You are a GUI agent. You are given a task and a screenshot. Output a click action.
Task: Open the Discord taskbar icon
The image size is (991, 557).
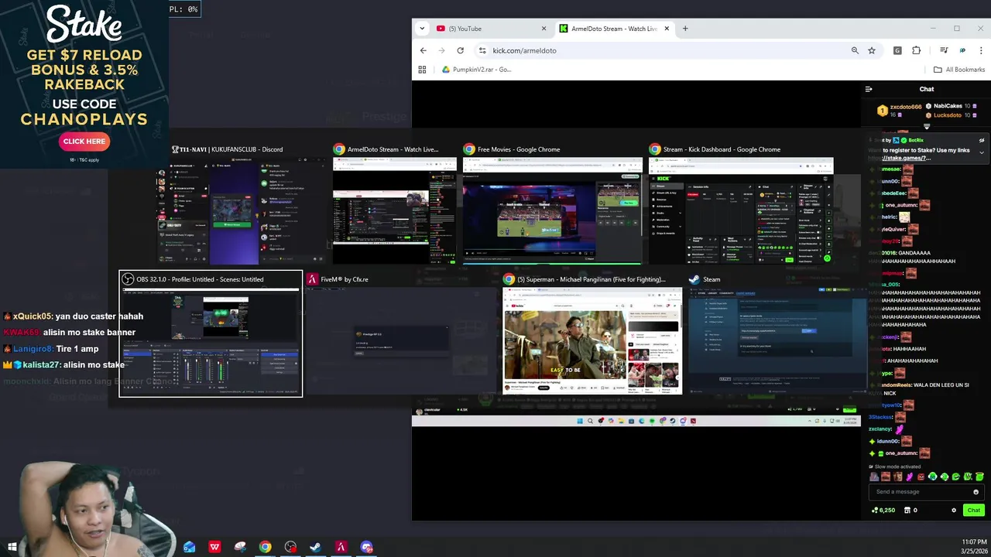point(366,547)
